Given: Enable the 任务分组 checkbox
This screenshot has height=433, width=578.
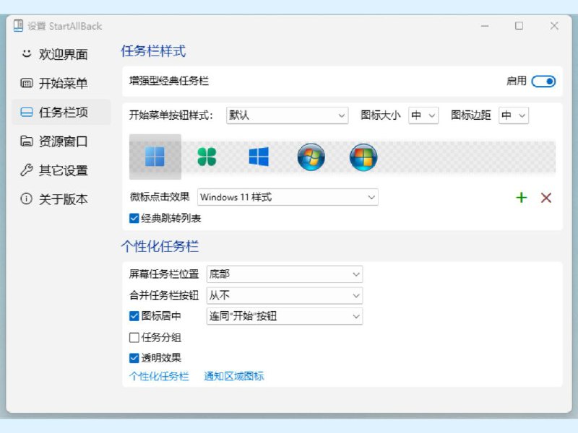Looking at the screenshot, I should (x=134, y=337).
